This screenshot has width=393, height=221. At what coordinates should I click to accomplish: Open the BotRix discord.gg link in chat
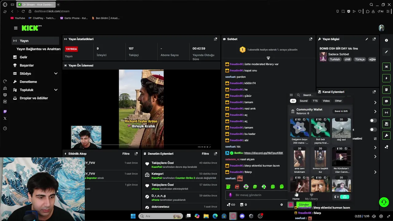tap(263, 153)
